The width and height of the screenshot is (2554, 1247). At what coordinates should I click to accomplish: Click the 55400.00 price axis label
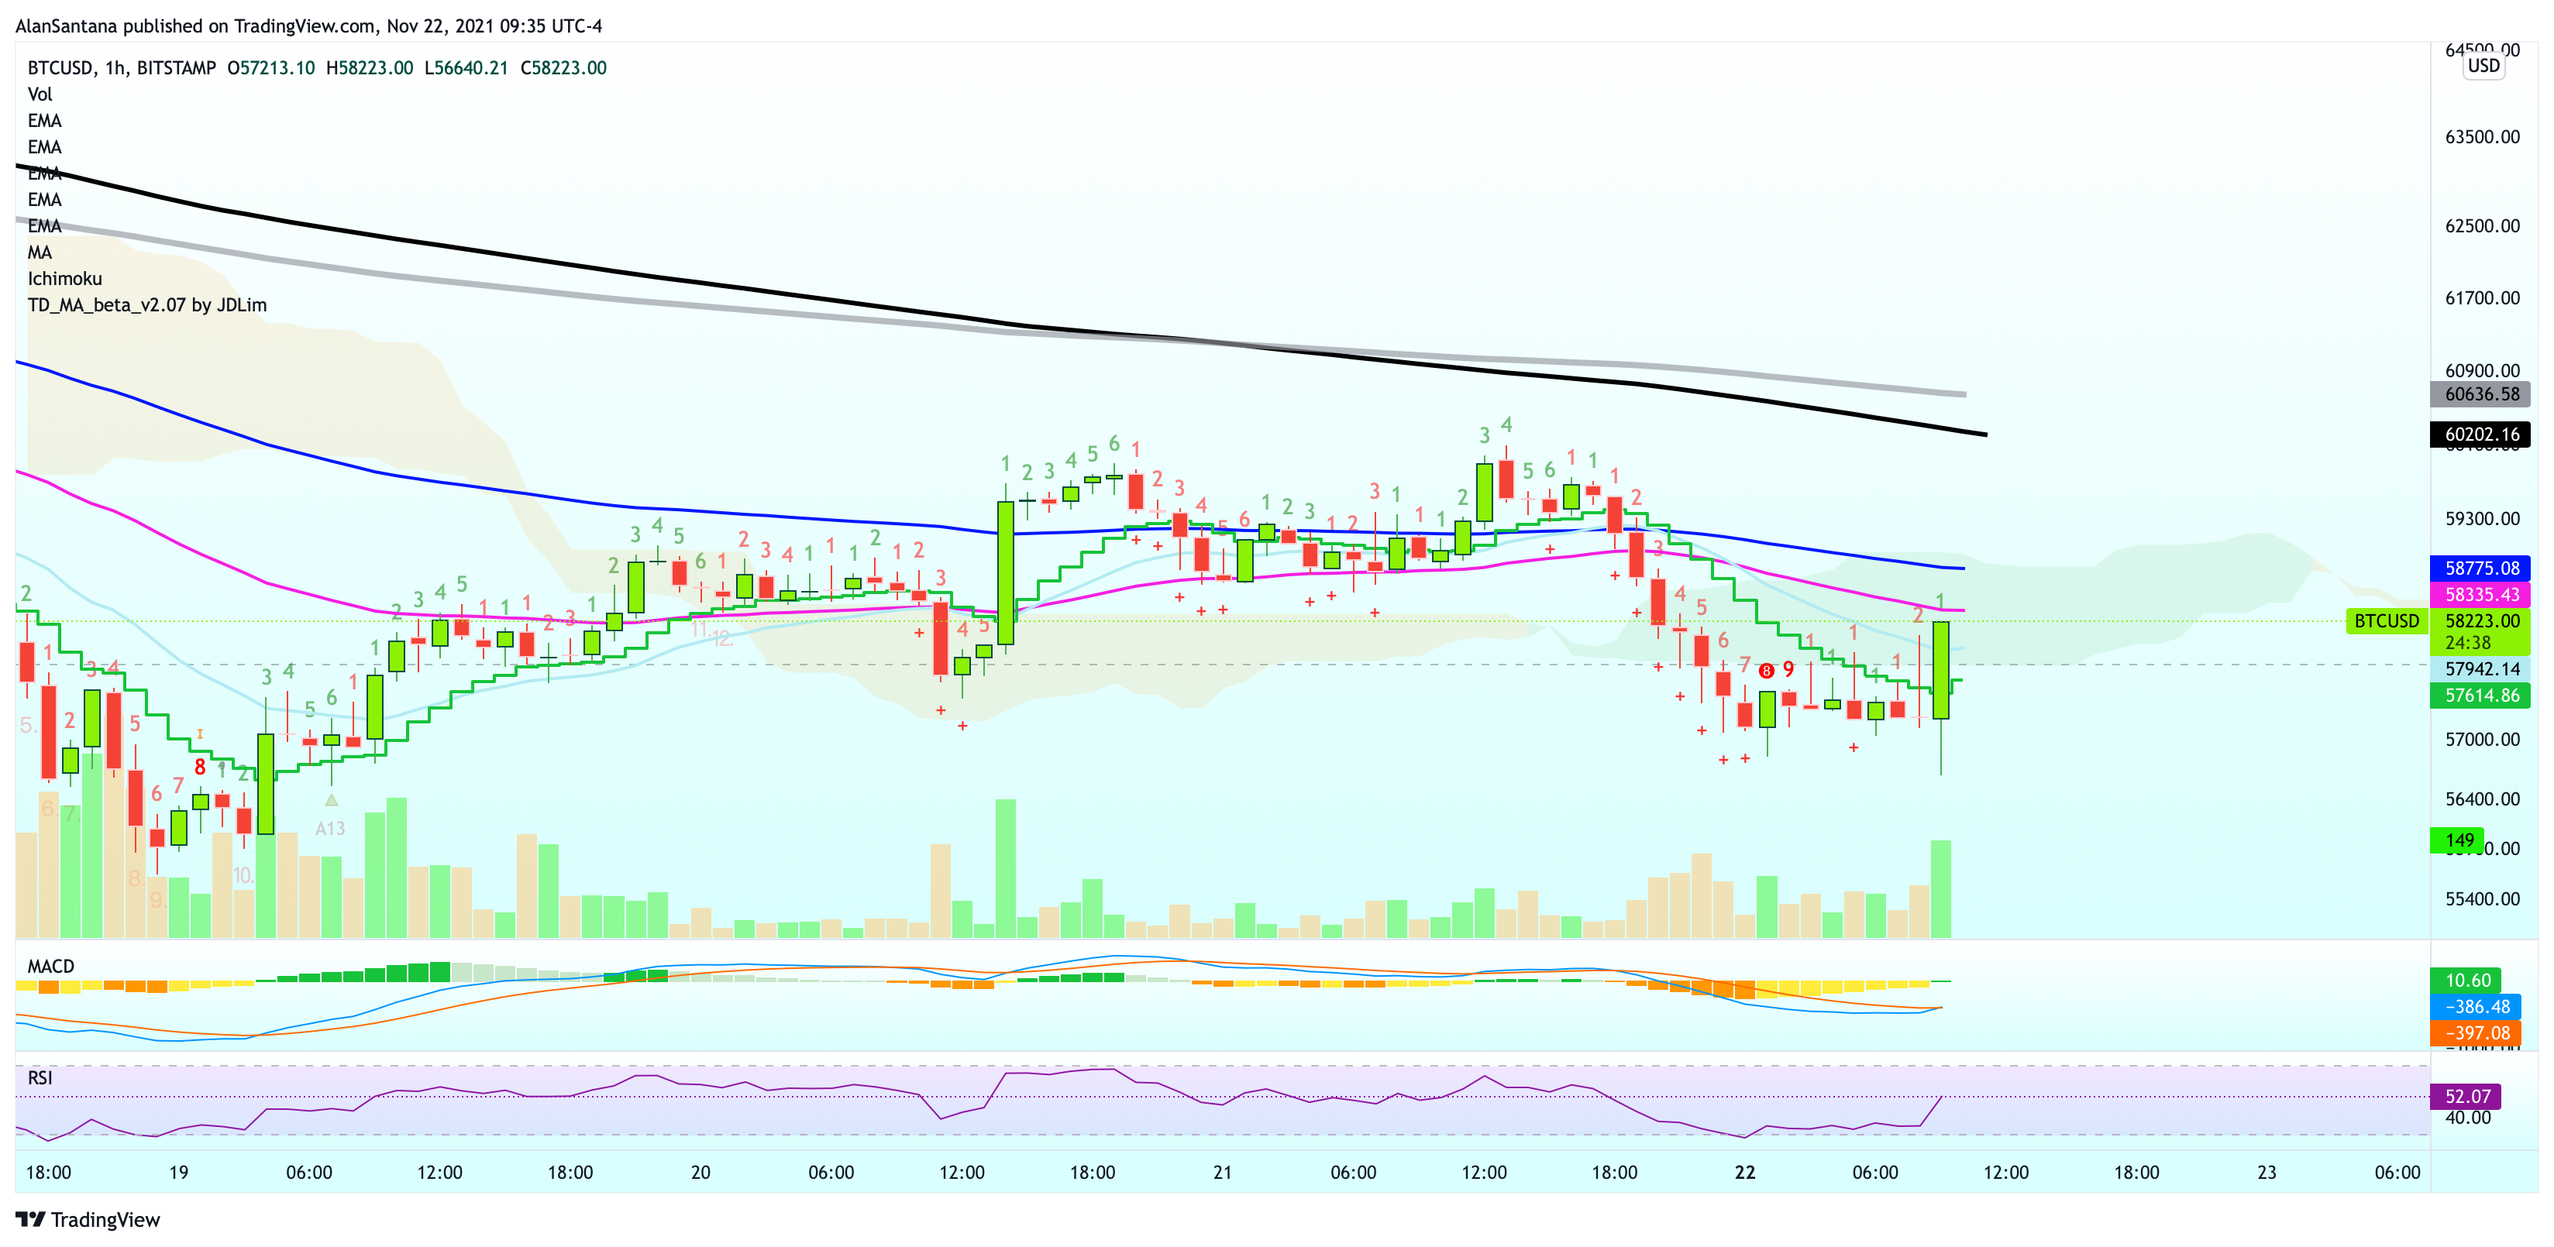point(2482,899)
